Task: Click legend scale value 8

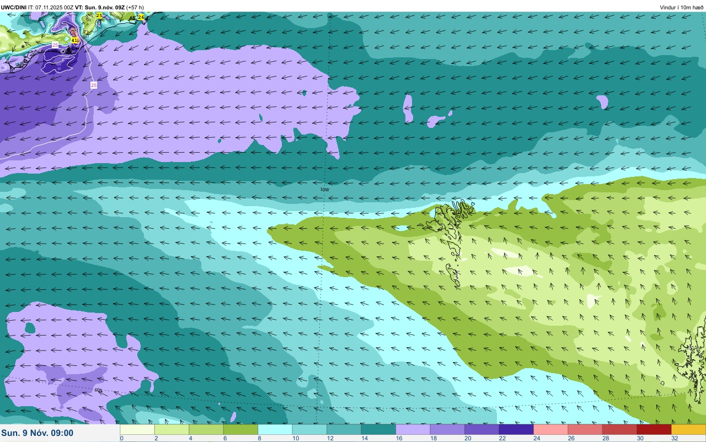Action: (x=259, y=438)
